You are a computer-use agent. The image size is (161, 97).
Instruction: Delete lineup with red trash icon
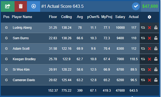(x=21, y=6)
